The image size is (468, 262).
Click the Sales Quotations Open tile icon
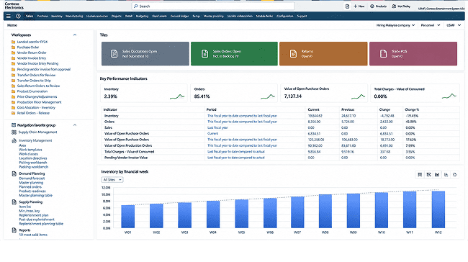pos(114,54)
